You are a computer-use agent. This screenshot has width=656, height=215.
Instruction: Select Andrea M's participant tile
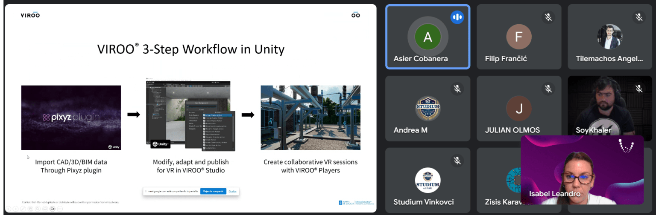[428, 109]
